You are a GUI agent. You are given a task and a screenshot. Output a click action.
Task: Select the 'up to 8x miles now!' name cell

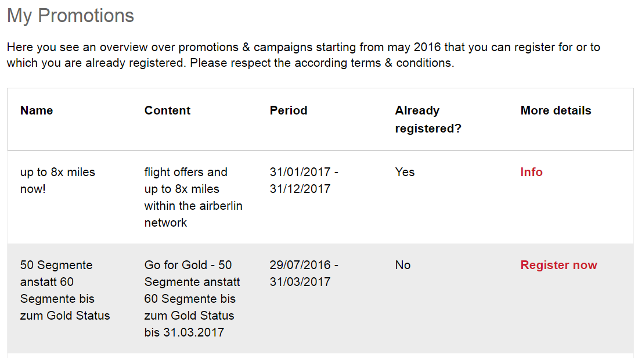point(57,180)
